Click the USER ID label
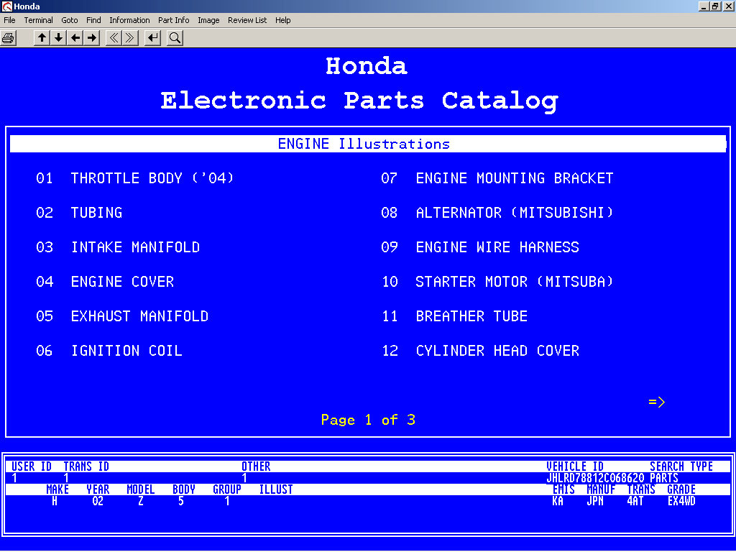The height and width of the screenshot is (552, 736). [32, 466]
